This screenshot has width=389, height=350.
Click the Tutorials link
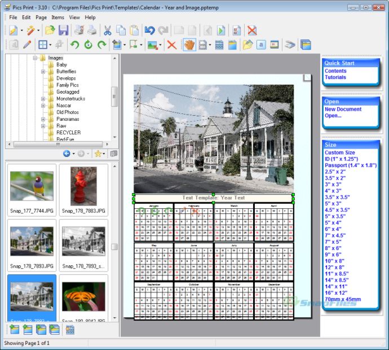tap(335, 77)
